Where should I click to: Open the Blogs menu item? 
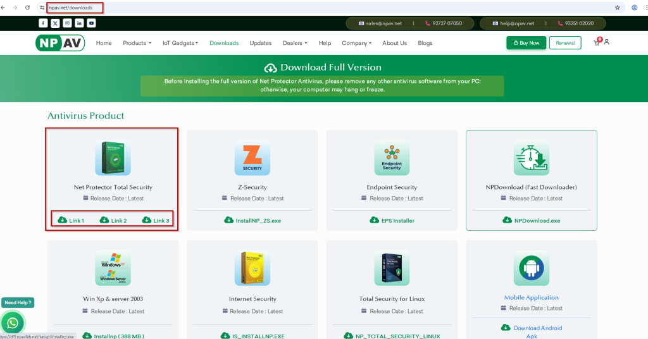[425, 43]
